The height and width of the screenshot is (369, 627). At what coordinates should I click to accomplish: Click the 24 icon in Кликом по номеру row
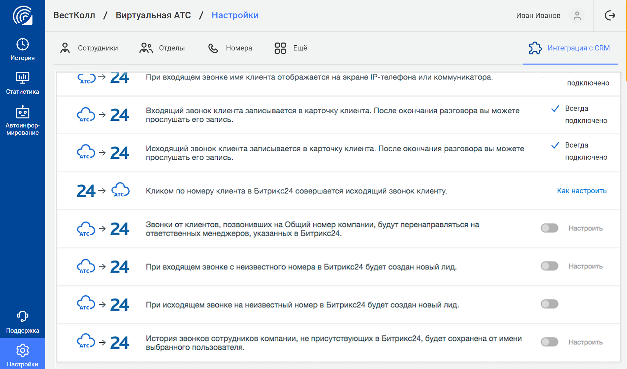point(86,191)
